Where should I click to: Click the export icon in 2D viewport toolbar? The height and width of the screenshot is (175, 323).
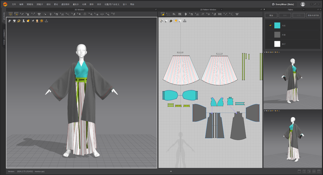click(x=185, y=21)
